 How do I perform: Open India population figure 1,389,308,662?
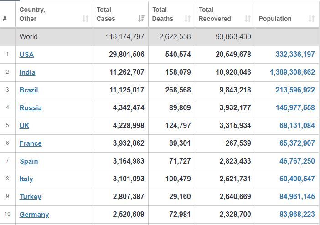pos(292,72)
